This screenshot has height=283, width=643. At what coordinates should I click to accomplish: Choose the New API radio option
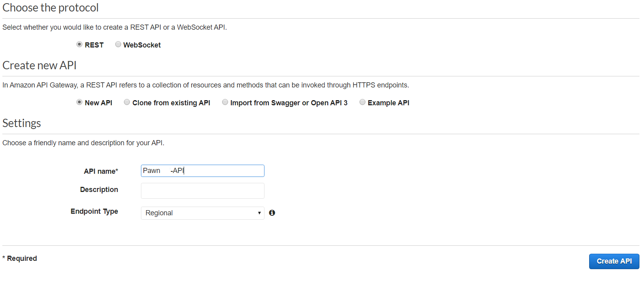79,102
